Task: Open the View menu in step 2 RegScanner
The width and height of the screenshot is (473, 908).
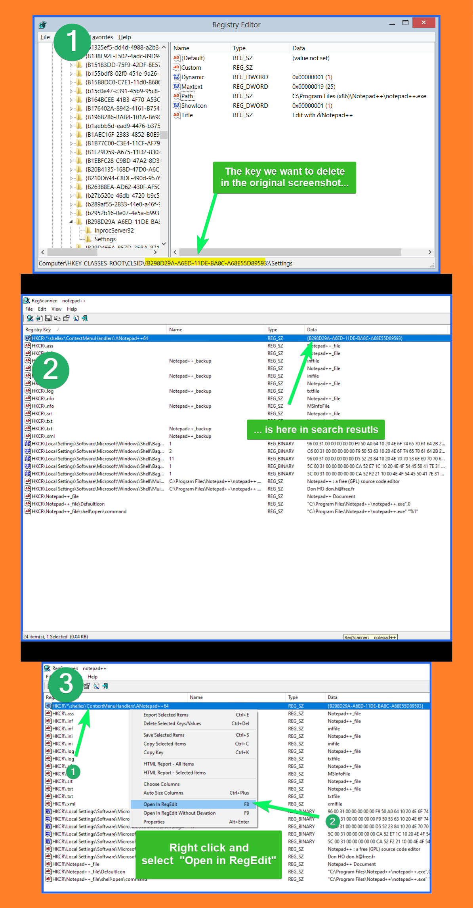Action: [x=57, y=309]
